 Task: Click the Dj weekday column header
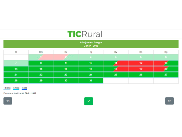click(91, 52)
